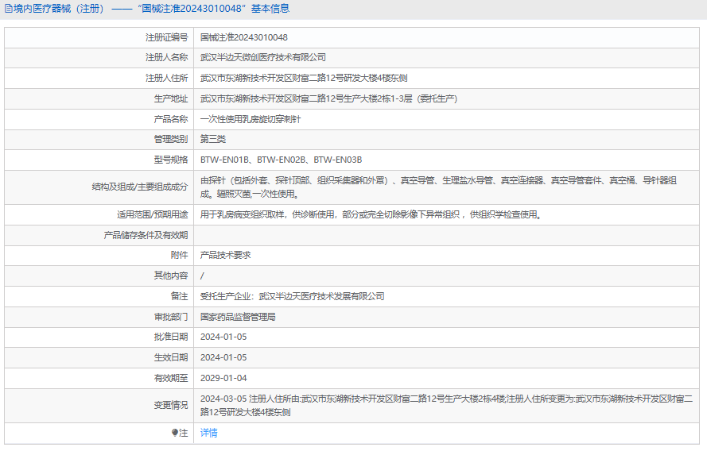Click the 备注 entrusted manufacturer text
The width and height of the screenshot is (707, 451).
click(x=292, y=296)
